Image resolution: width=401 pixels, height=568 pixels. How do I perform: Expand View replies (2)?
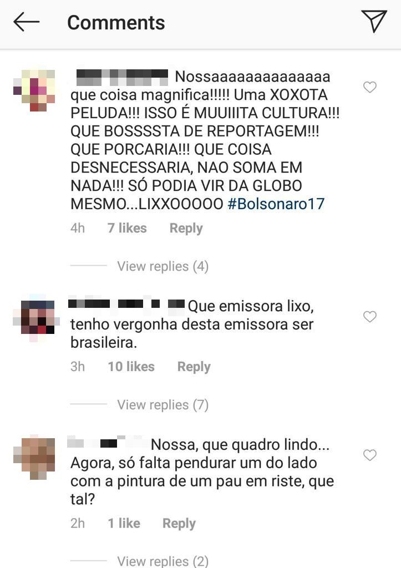click(x=163, y=561)
